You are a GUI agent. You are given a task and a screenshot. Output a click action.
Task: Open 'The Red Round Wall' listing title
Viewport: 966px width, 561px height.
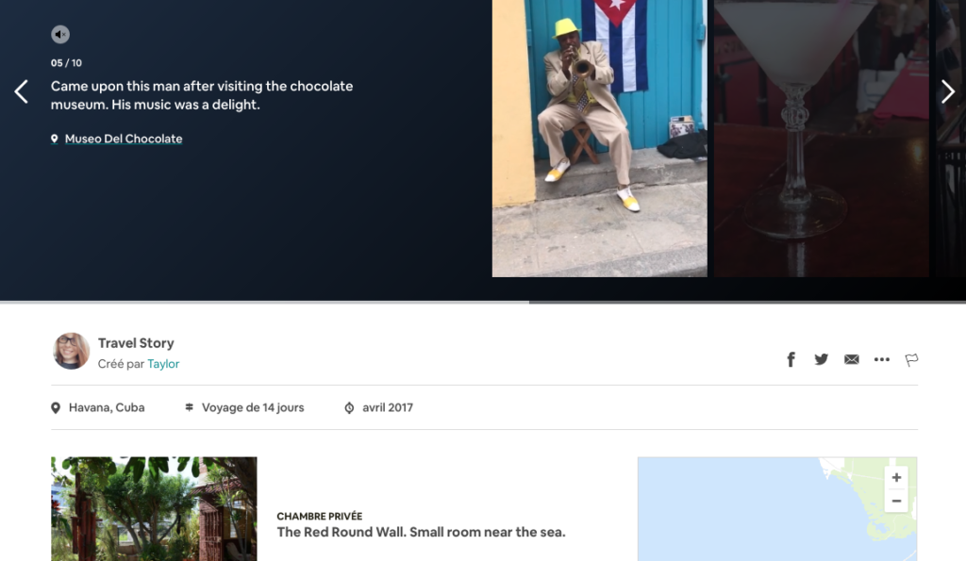point(421,532)
